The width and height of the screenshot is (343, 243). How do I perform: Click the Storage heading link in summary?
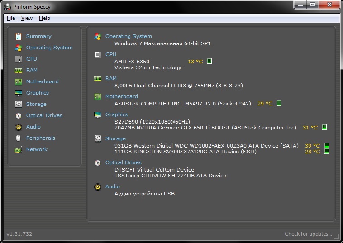(x=115, y=138)
